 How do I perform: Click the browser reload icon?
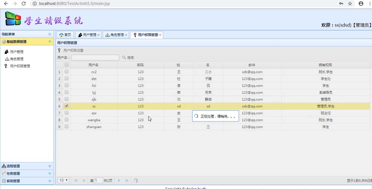24,4
